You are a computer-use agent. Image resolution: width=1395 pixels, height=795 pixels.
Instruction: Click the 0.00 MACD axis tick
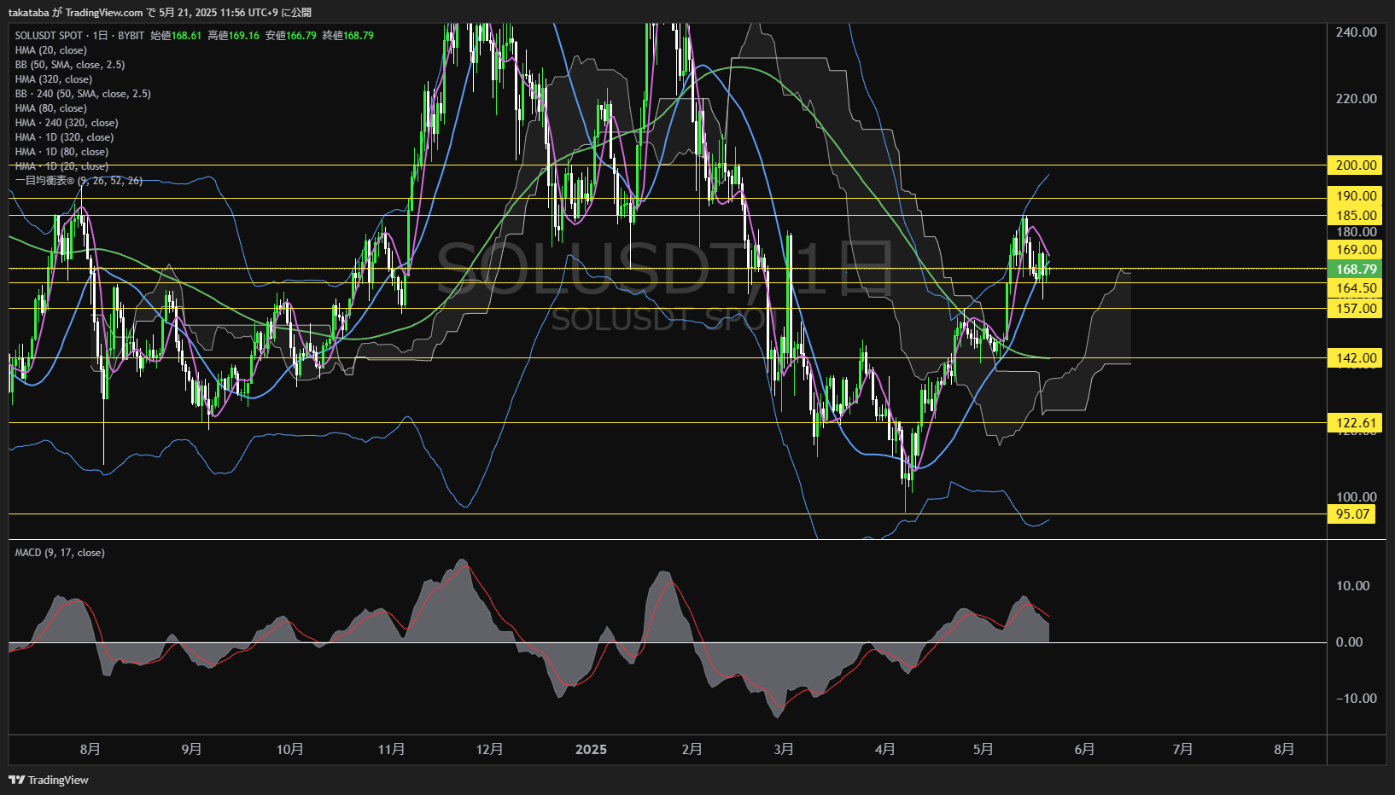click(x=1349, y=642)
